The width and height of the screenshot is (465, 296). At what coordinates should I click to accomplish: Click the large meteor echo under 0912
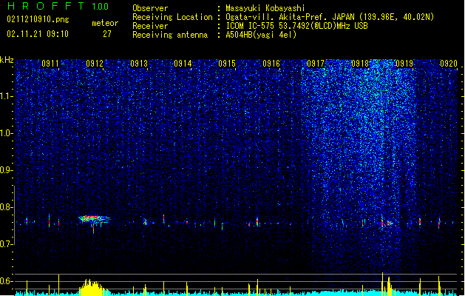click(94, 219)
